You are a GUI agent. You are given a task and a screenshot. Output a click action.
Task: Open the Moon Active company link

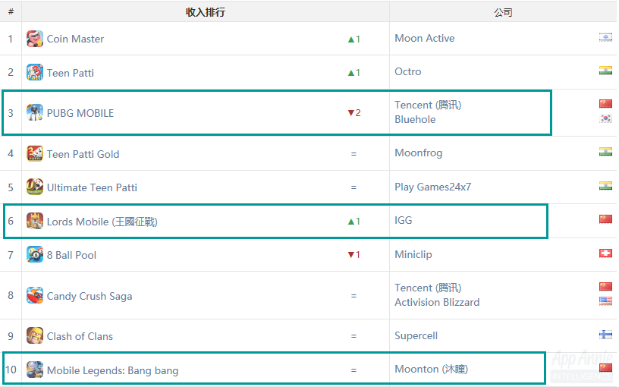tap(424, 38)
